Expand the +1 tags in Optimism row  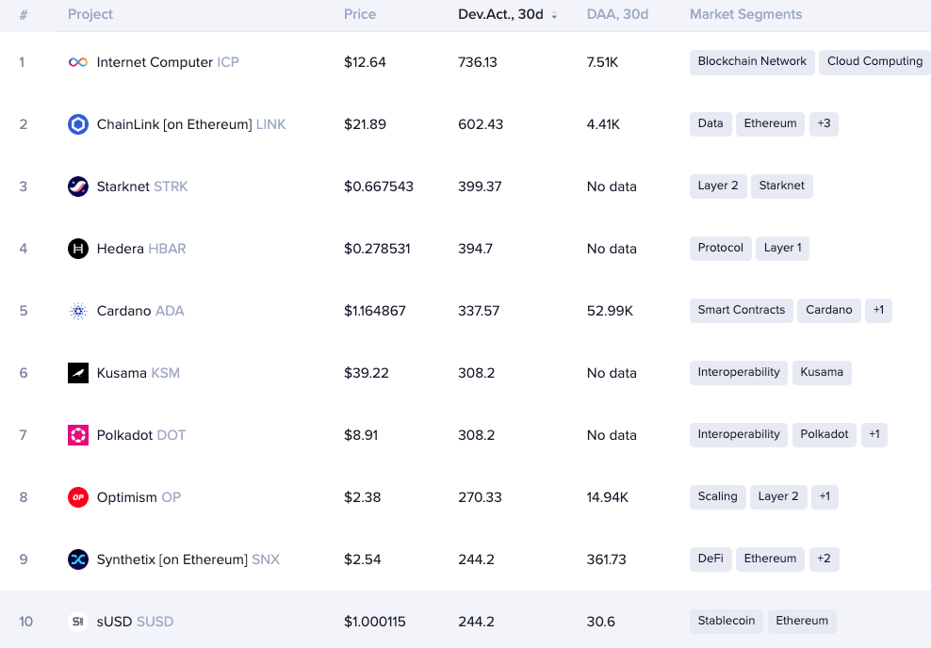pos(825,496)
